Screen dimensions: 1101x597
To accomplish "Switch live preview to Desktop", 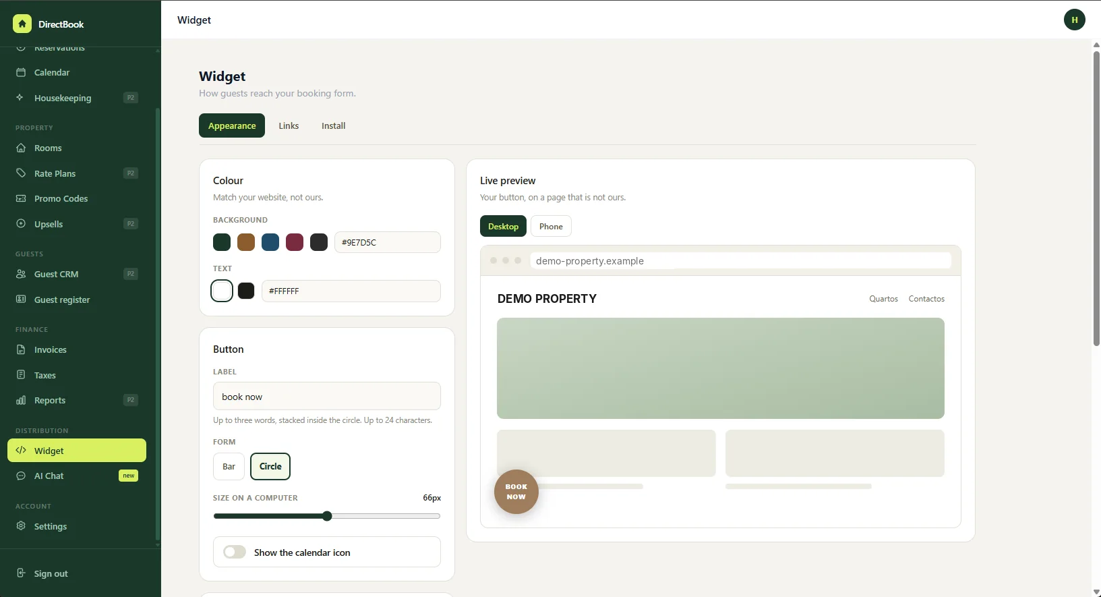I will tap(503, 226).
